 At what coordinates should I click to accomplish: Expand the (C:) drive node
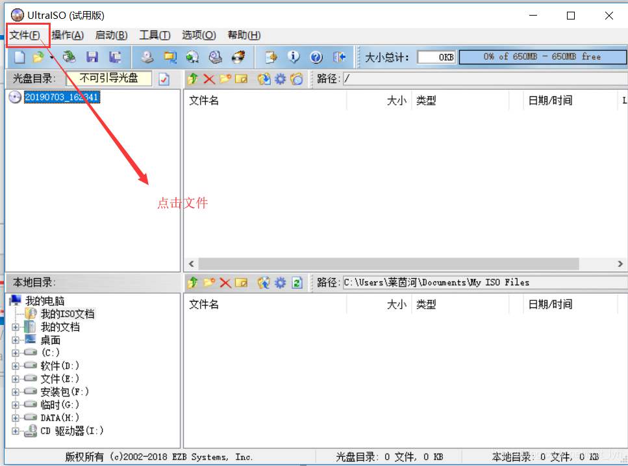tap(16, 353)
